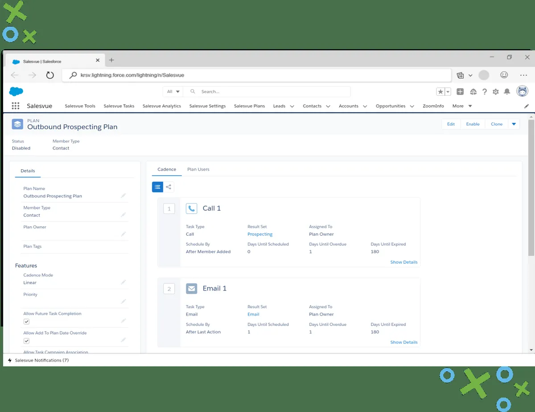Click the browser back arrow
Screen dimensions: 535x412
pyautogui.click(x=15, y=75)
